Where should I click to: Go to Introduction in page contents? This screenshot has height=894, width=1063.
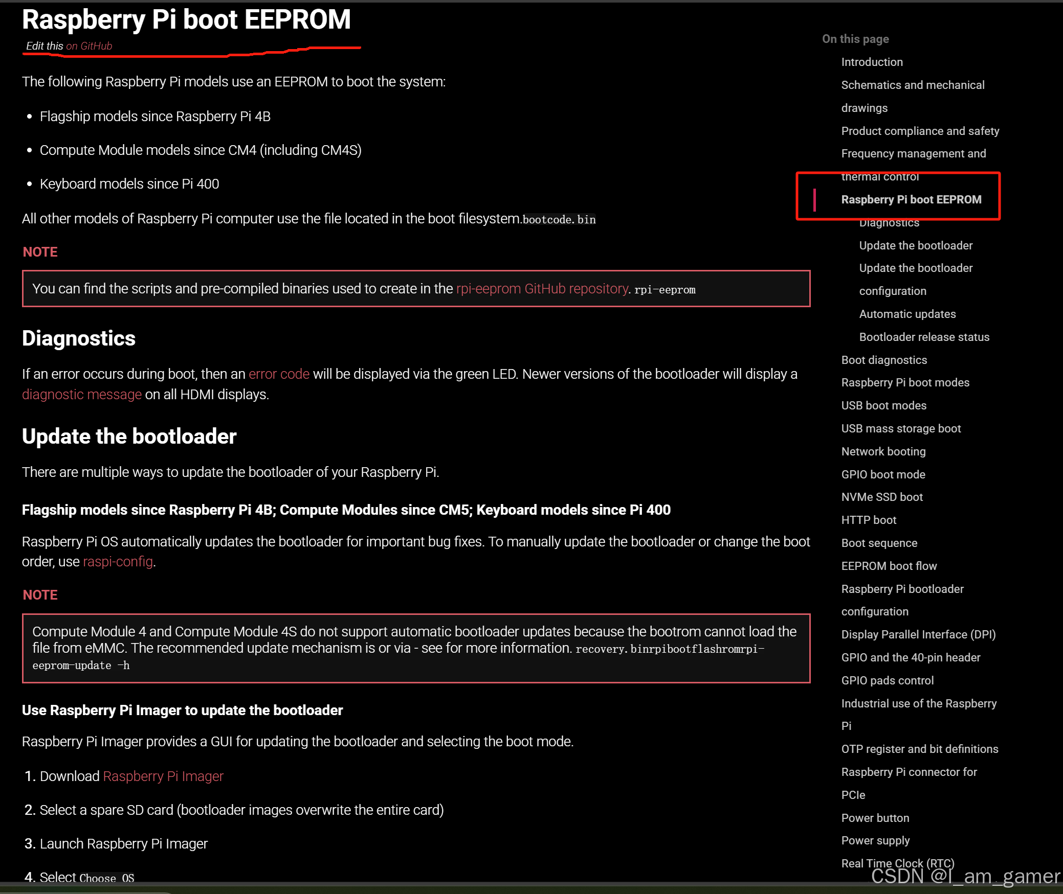pos(872,62)
